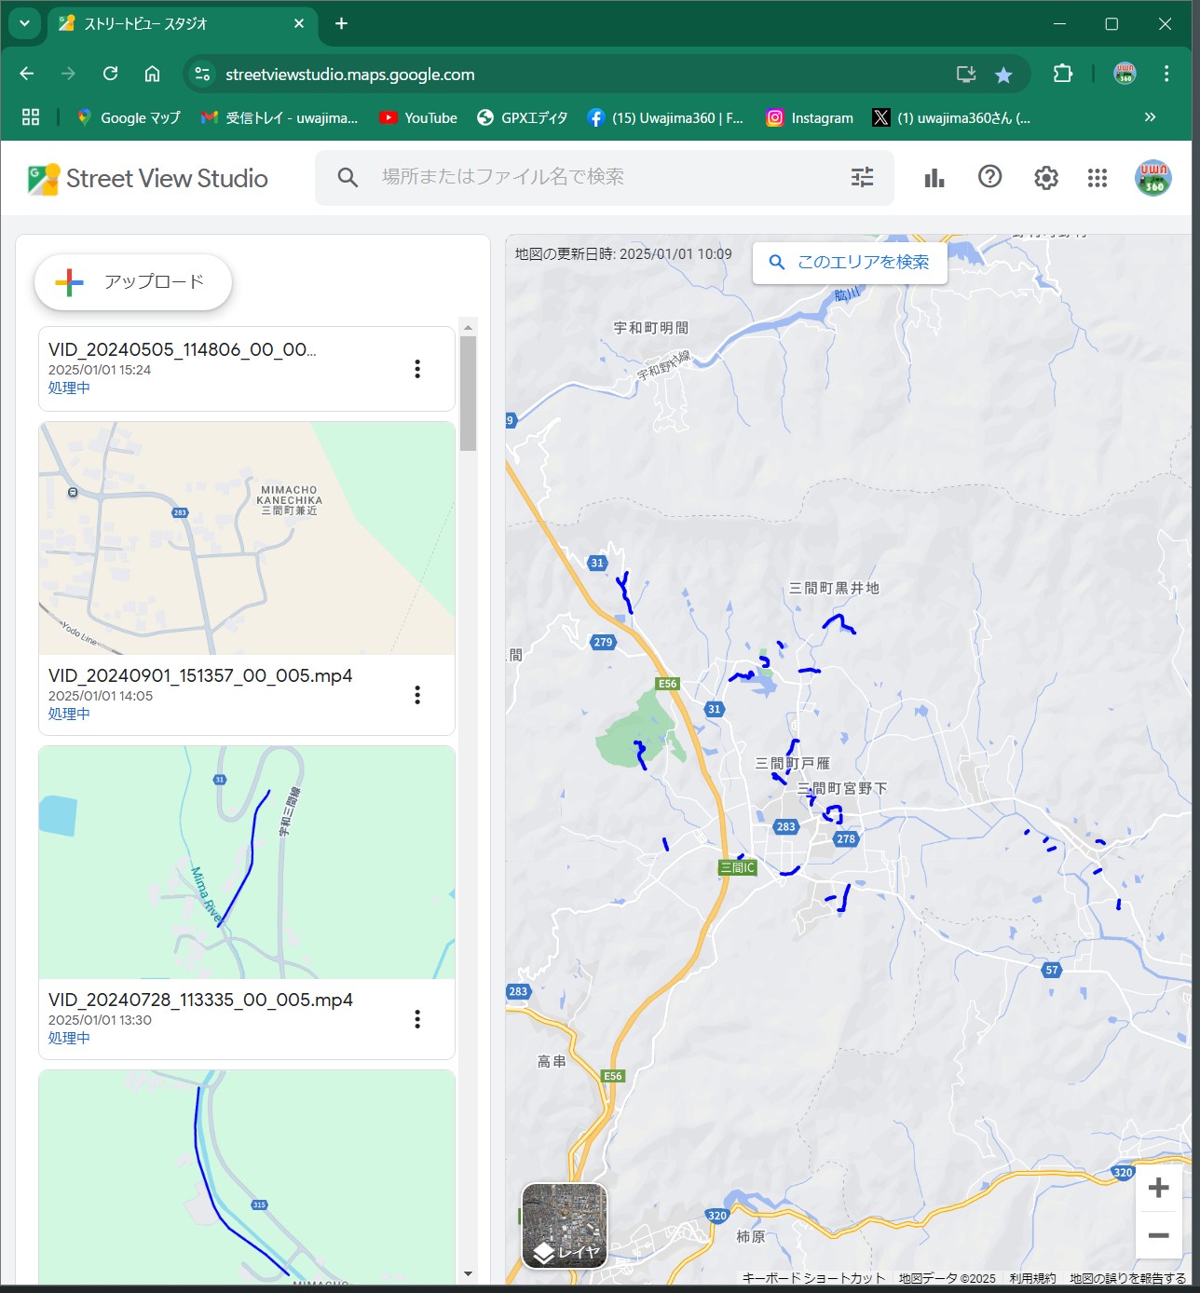Viewport: 1200px width, 1293px height.
Task: Open the VID_20240728_113335 map thumbnail
Action: coord(247,862)
